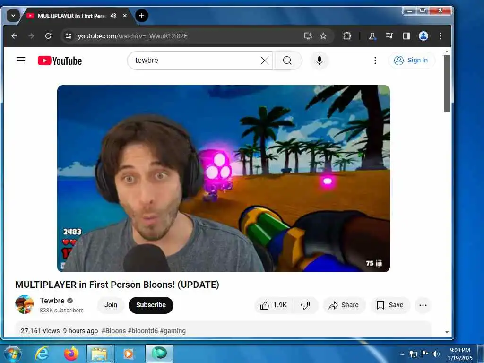Open the #Bloons hashtag

click(x=113, y=331)
